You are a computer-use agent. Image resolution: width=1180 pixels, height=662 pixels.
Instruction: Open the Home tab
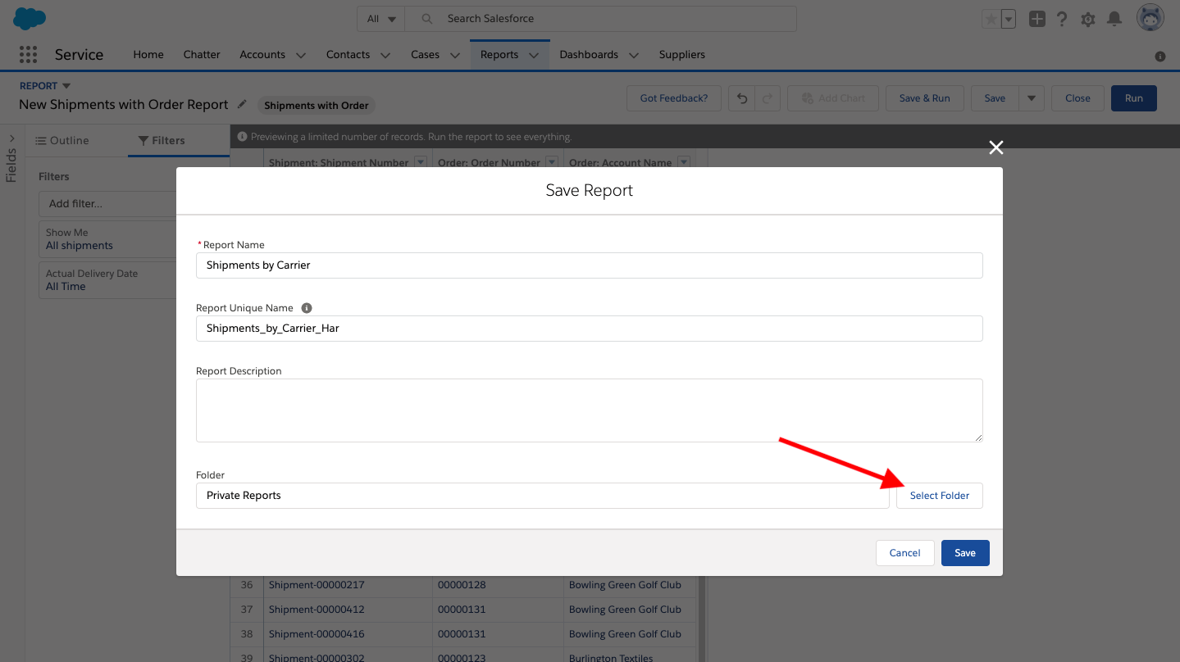(x=148, y=55)
